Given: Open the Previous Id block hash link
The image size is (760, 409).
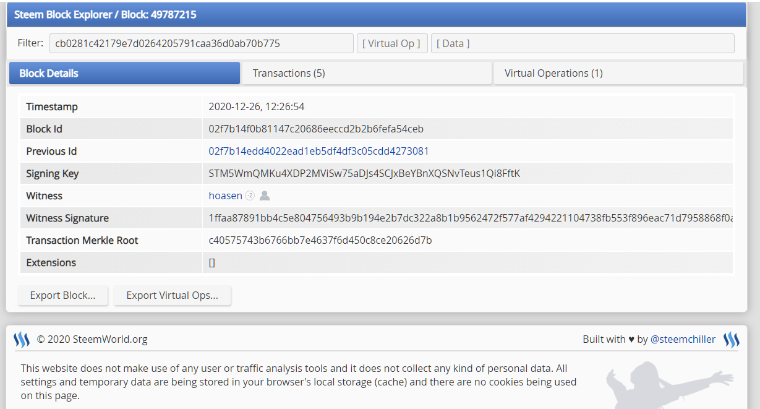Looking at the screenshot, I should [x=318, y=152].
